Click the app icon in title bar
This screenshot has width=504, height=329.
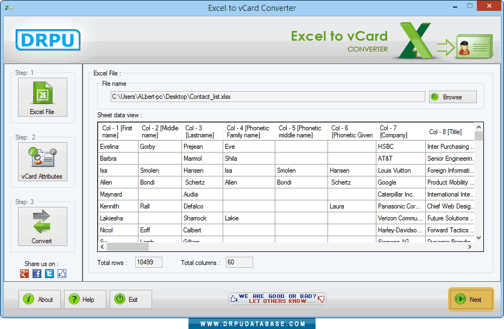pos(9,8)
